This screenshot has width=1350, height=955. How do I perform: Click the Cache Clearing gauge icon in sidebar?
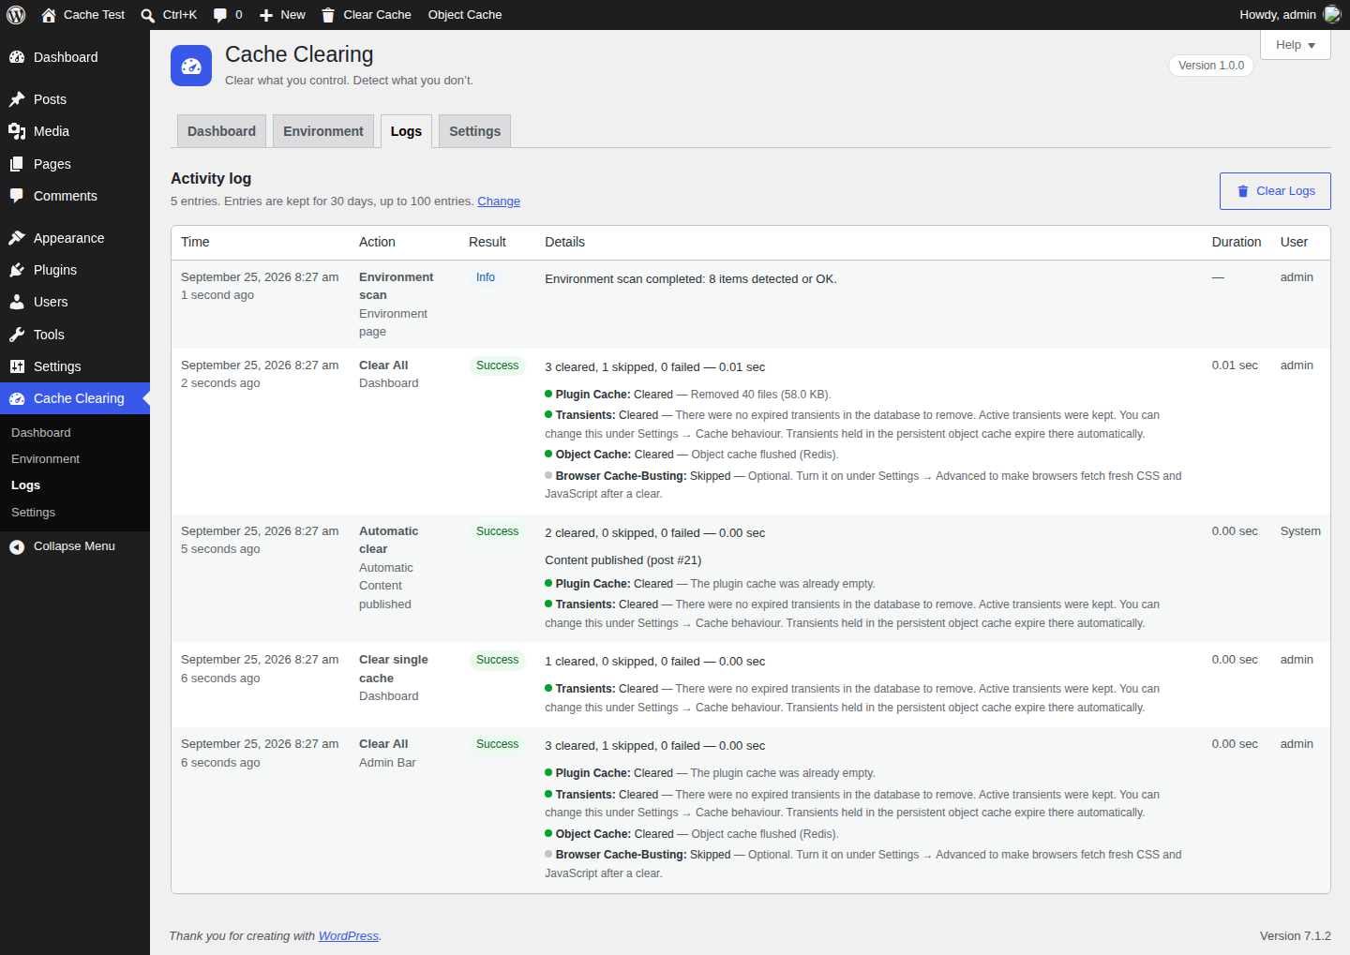[x=17, y=398]
